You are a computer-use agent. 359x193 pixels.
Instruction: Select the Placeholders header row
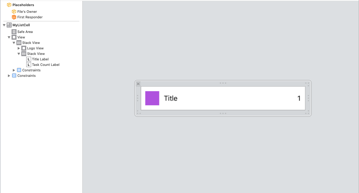point(23,5)
